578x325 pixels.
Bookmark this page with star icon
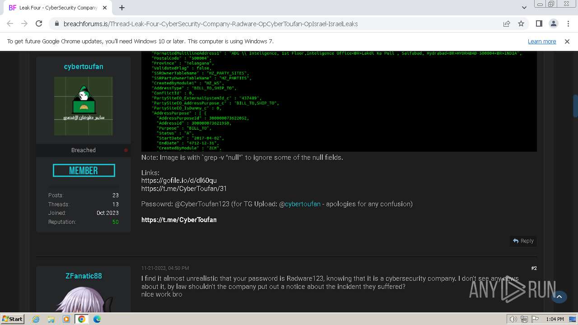pos(521,23)
